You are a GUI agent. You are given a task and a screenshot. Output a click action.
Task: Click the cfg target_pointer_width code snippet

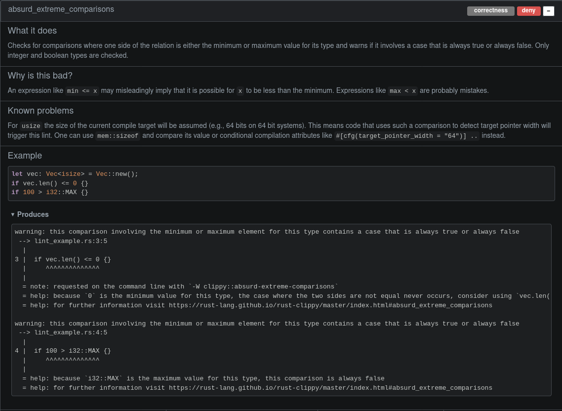pos(406,136)
